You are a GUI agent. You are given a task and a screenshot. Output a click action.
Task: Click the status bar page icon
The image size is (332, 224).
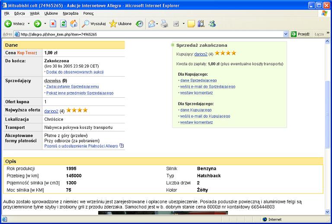tap(4, 220)
